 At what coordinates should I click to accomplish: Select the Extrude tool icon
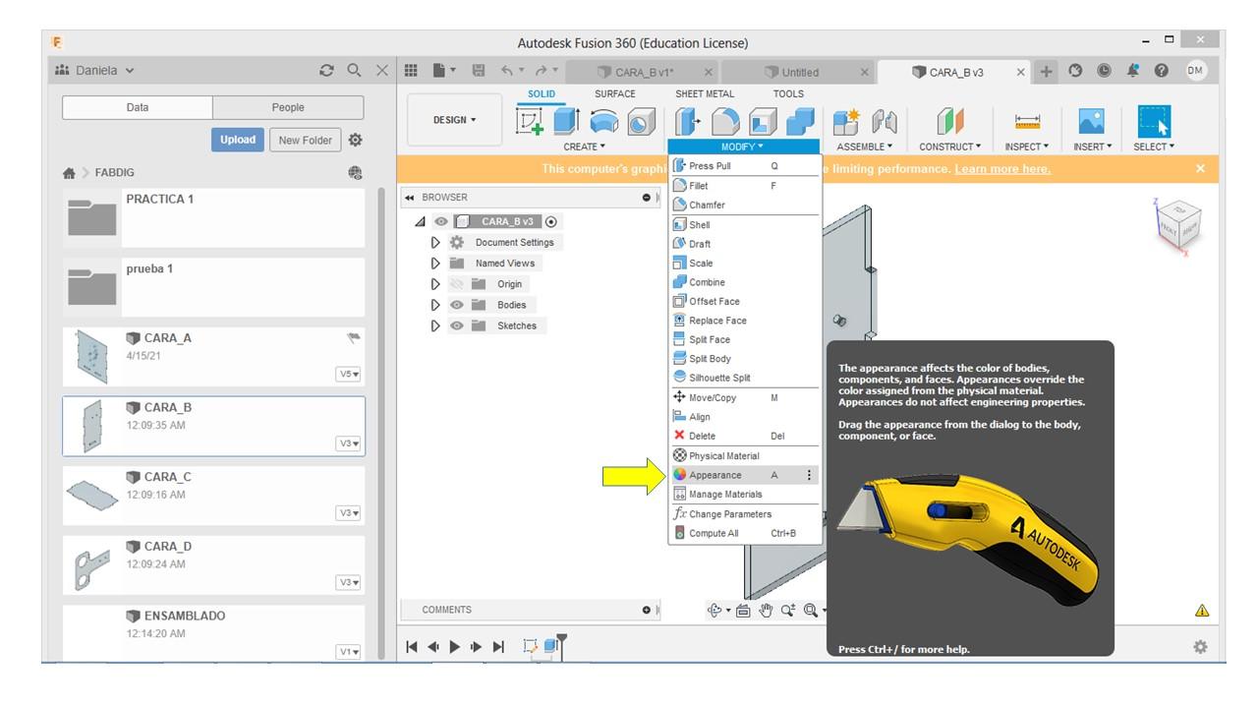pos(565,121)
